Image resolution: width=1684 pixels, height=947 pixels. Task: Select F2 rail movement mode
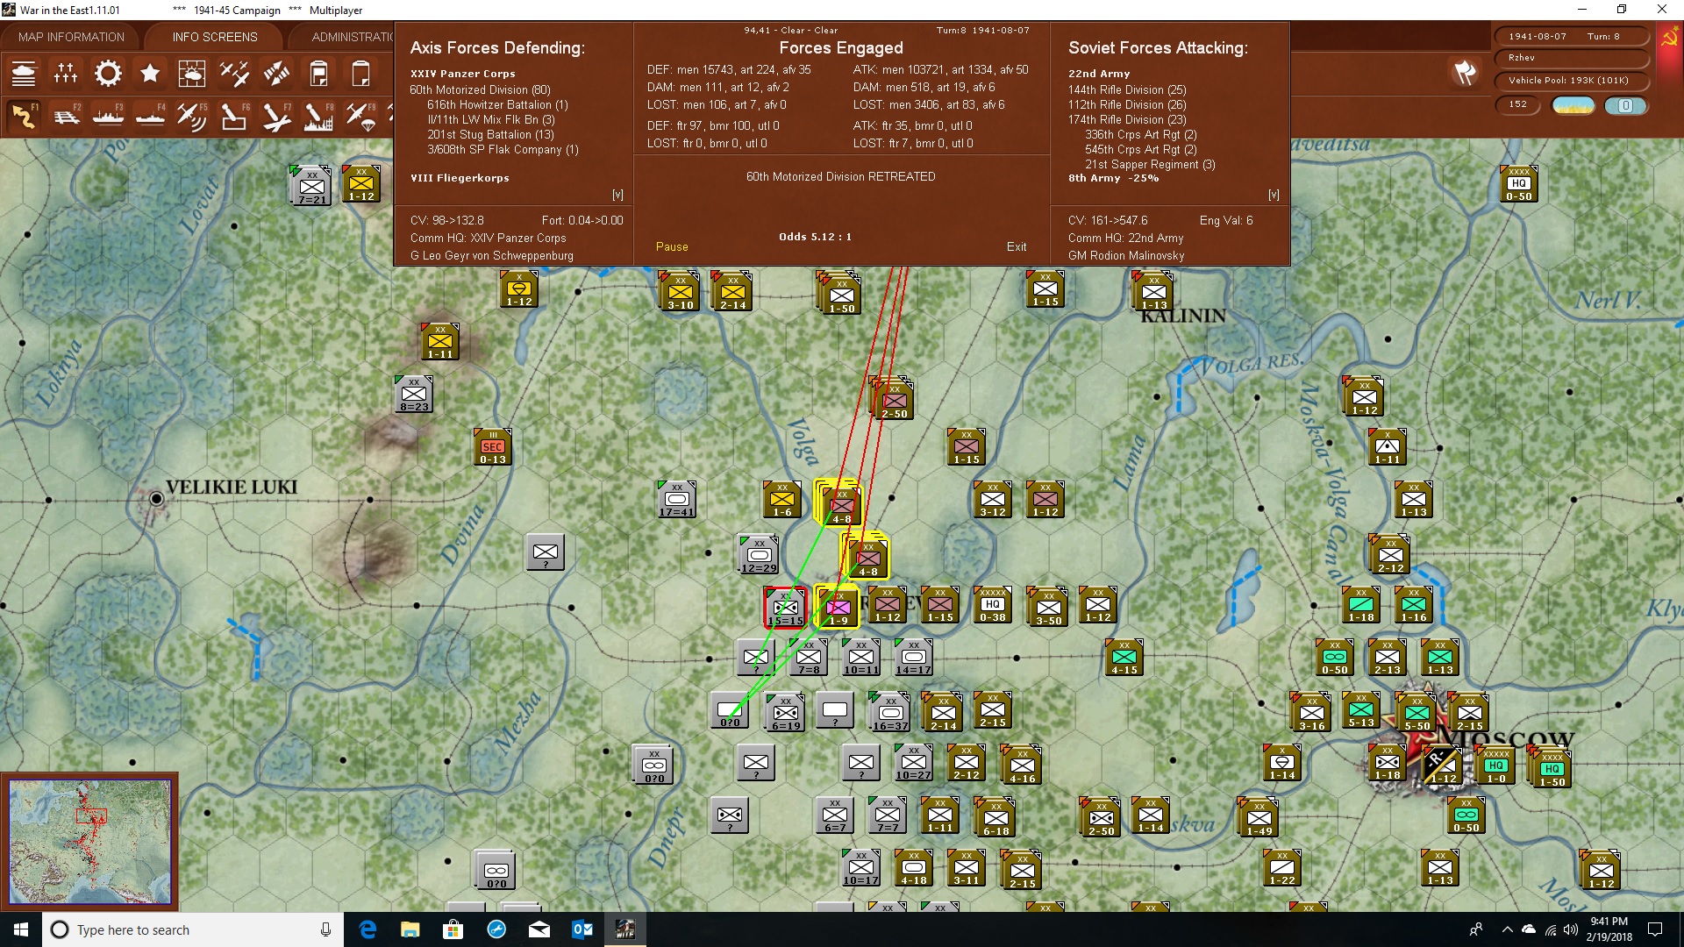(x=66, y=116)
